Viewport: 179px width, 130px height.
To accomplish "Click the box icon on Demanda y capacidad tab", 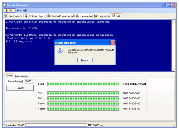I will pos(48,16).
